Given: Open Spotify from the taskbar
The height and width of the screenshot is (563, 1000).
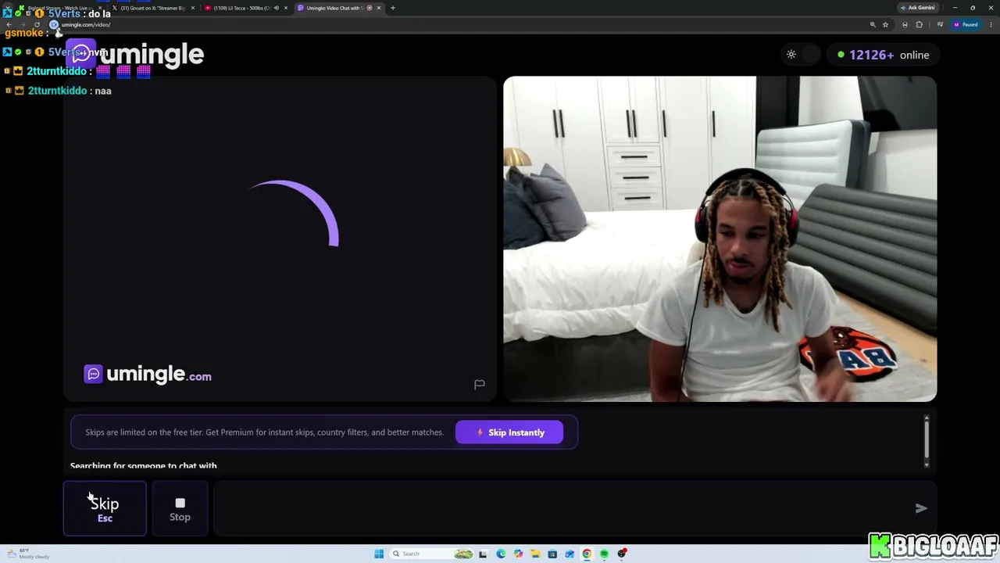Looking at the screenshot, I should (x=604, y=554).
